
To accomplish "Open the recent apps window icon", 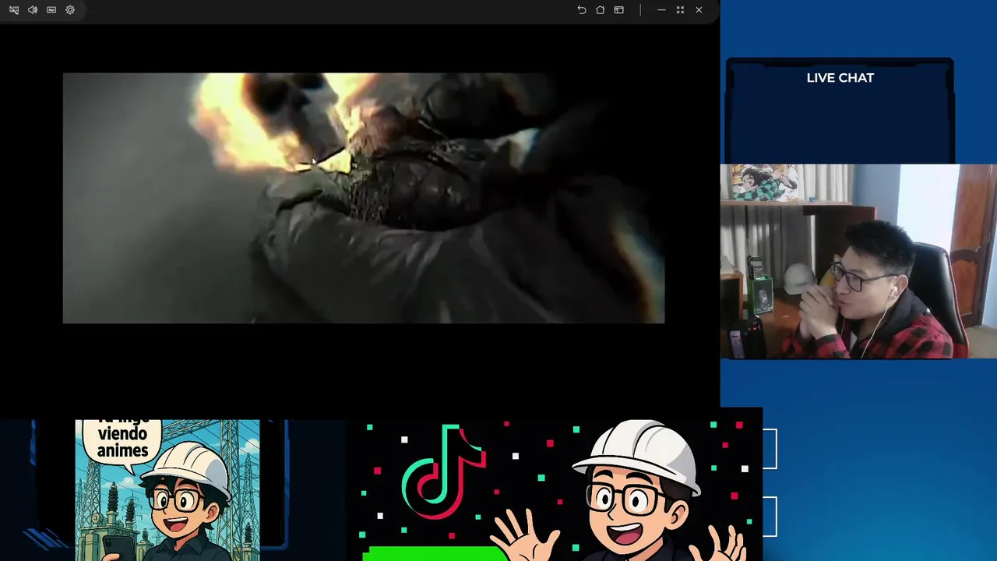I will click(x=619, y=10).
